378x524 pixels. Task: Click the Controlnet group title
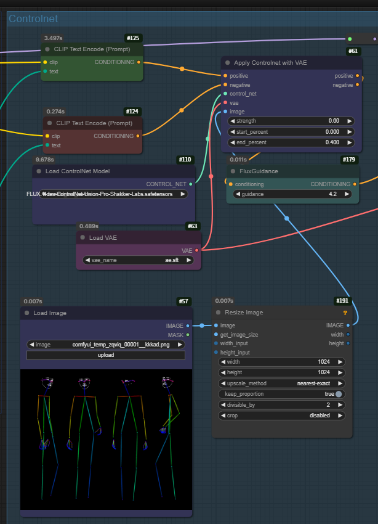pos(33,18)
